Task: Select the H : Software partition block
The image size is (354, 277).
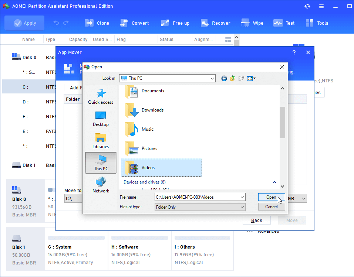Action: [x=139, y=250]
